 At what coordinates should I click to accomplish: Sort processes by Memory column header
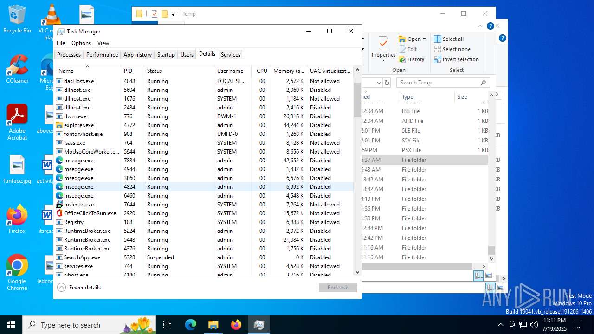pyautogui.click(x=289, y=71)
